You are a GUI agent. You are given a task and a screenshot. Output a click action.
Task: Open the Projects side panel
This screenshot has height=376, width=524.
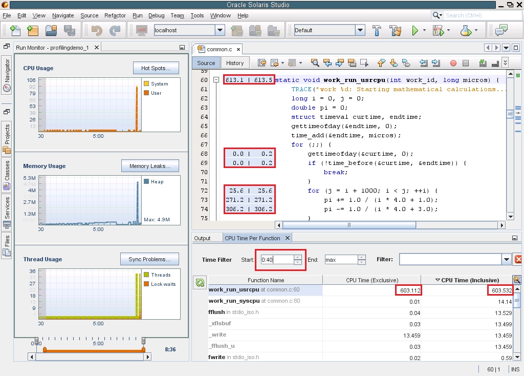tap(7, 138)
